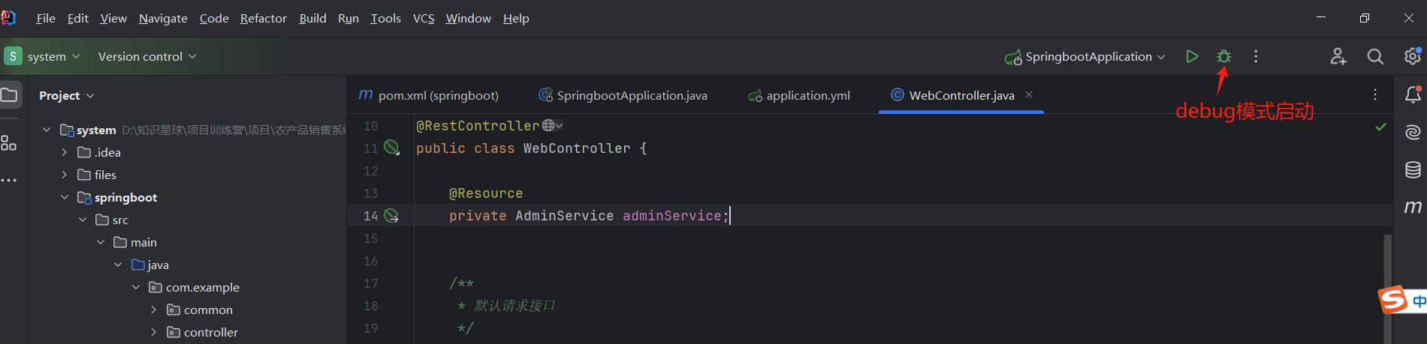1427x344 pixels.
Task: Open the VCS menu
Action: click(424, 18)
